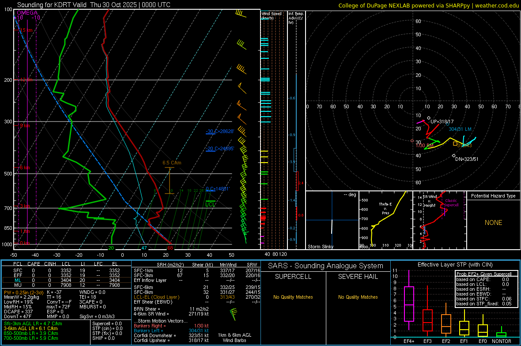521x346 pixels.
Task: Click the 'Wind Speed (knots)' panel header
Action: [x=271, y=15]
